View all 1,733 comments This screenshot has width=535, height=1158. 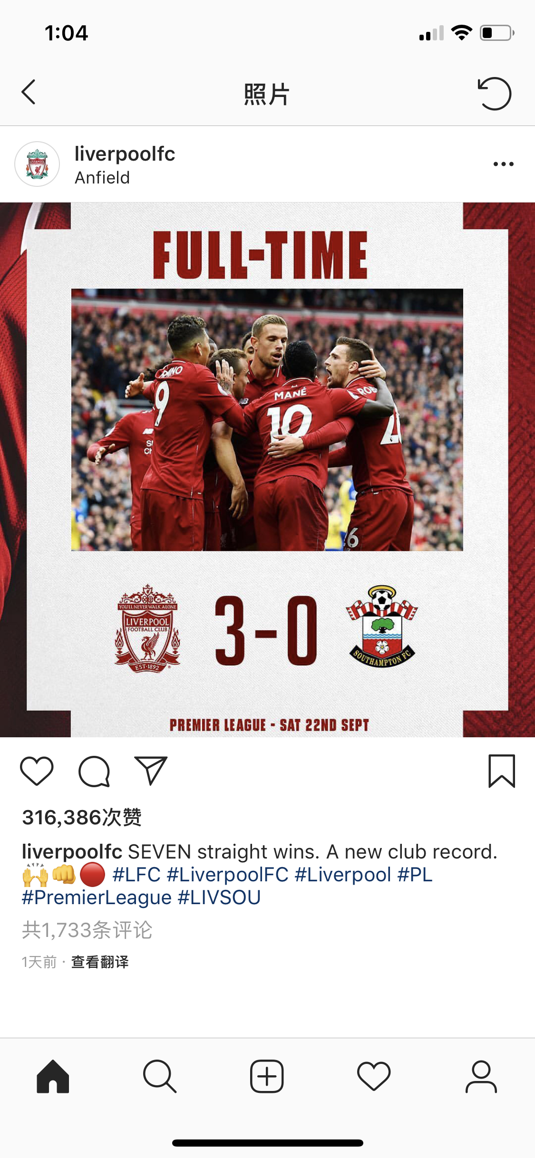pyautogui.click(x=87, y=930)
